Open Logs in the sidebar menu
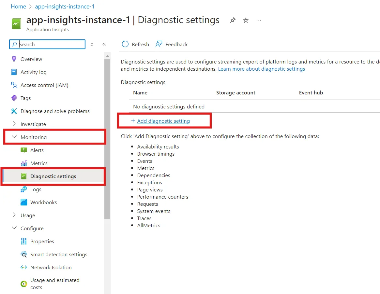The image size is (380, 294). (x=36, y=189)
